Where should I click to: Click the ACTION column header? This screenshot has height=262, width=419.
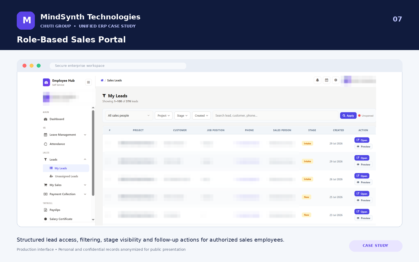click(363, 130)
